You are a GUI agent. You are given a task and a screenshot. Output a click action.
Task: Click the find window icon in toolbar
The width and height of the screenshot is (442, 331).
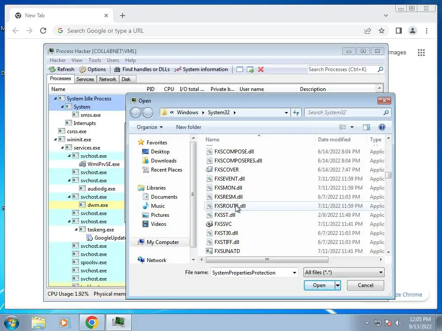coord(240,69)
